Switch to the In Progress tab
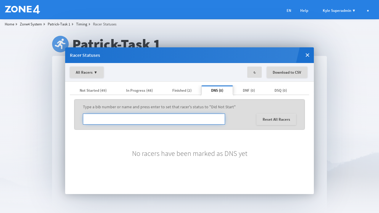 tap(139, 91)
